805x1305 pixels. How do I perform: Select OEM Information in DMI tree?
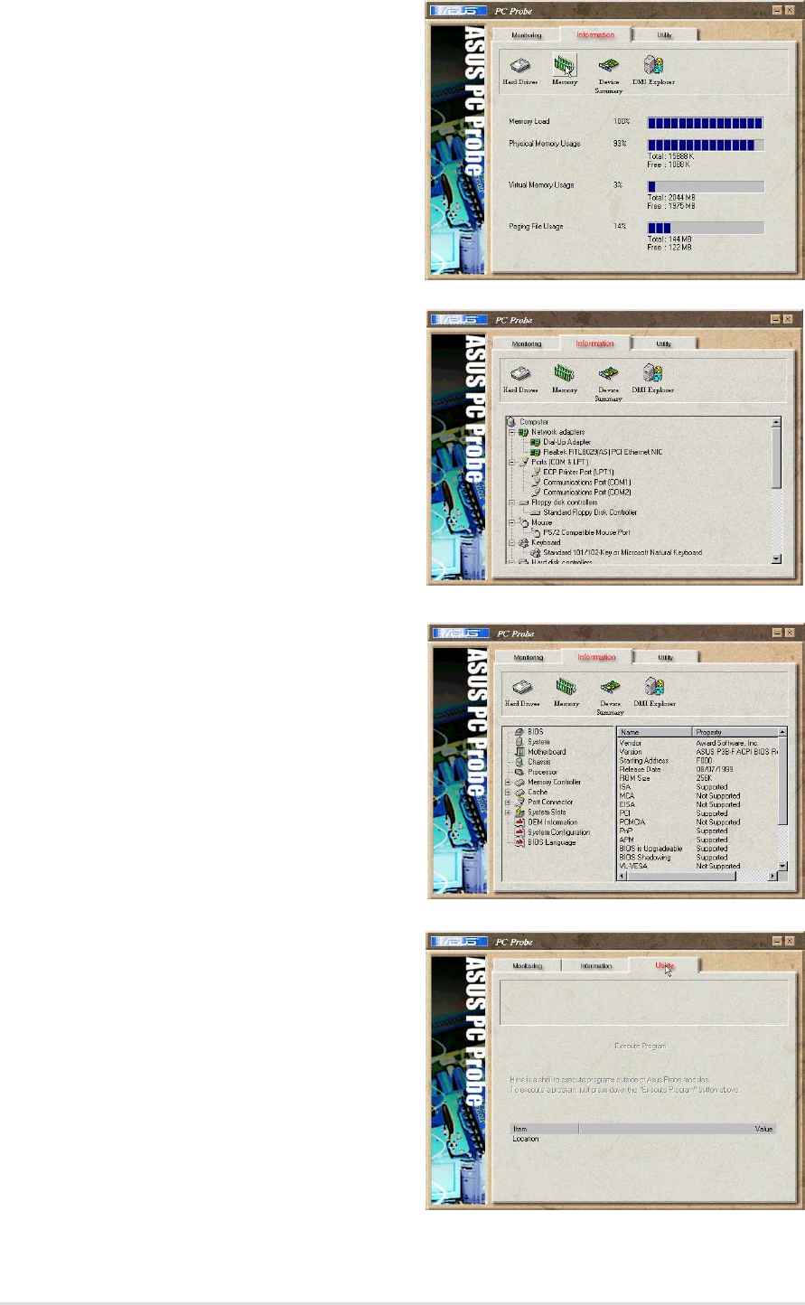click(x=546, y=822)
